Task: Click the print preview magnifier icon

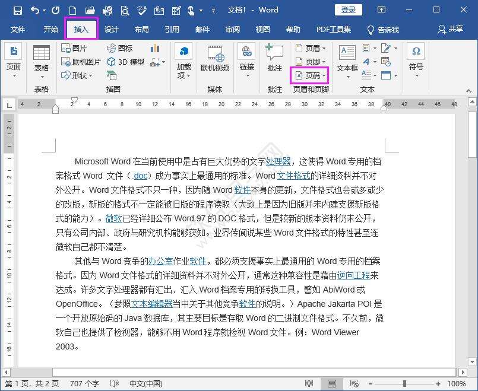Action: pyautogui.click(x=125, y=11)
